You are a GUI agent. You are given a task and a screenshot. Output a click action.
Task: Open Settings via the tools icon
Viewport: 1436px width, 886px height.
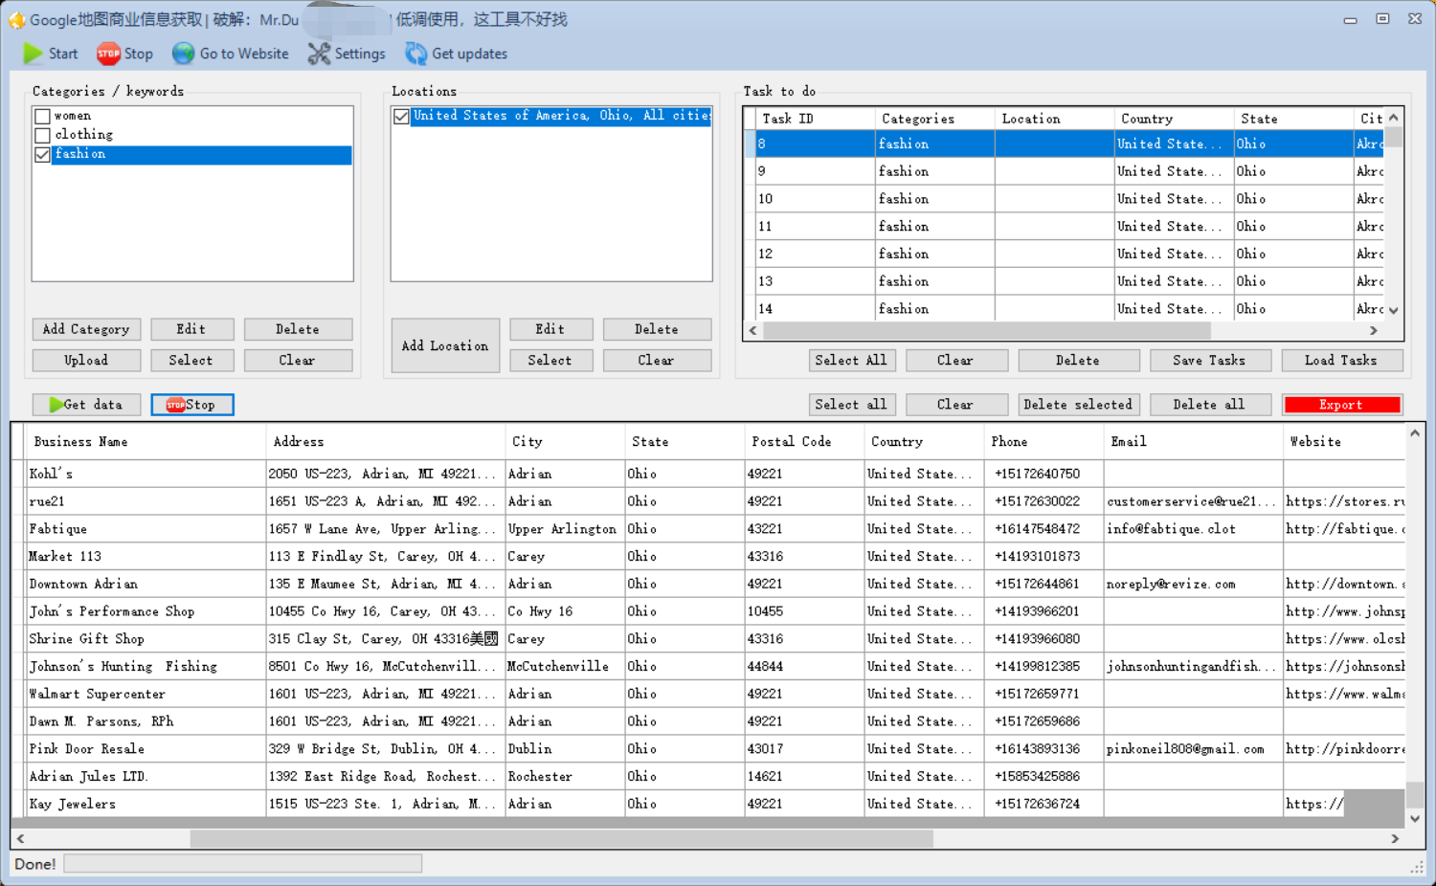319,54
